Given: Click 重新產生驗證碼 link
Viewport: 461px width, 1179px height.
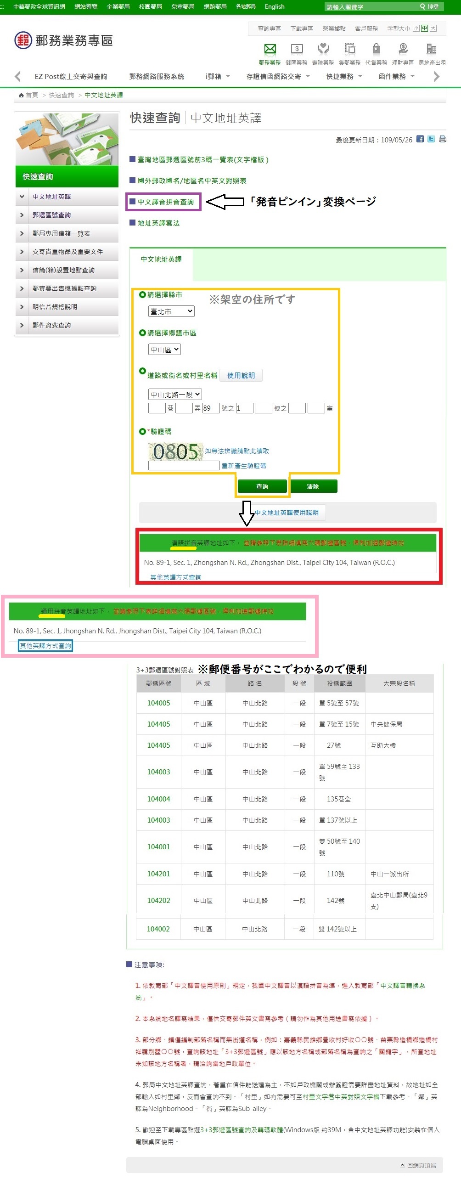Looking at the screenshot, I should point(244,466).
